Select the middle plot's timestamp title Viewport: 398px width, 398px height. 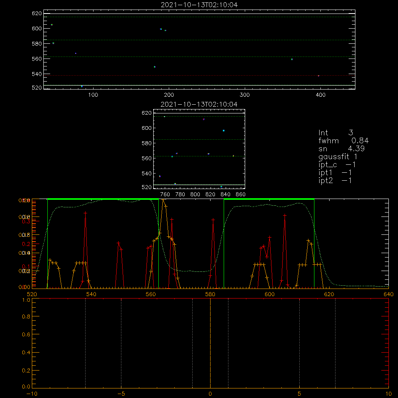point(199,104)
